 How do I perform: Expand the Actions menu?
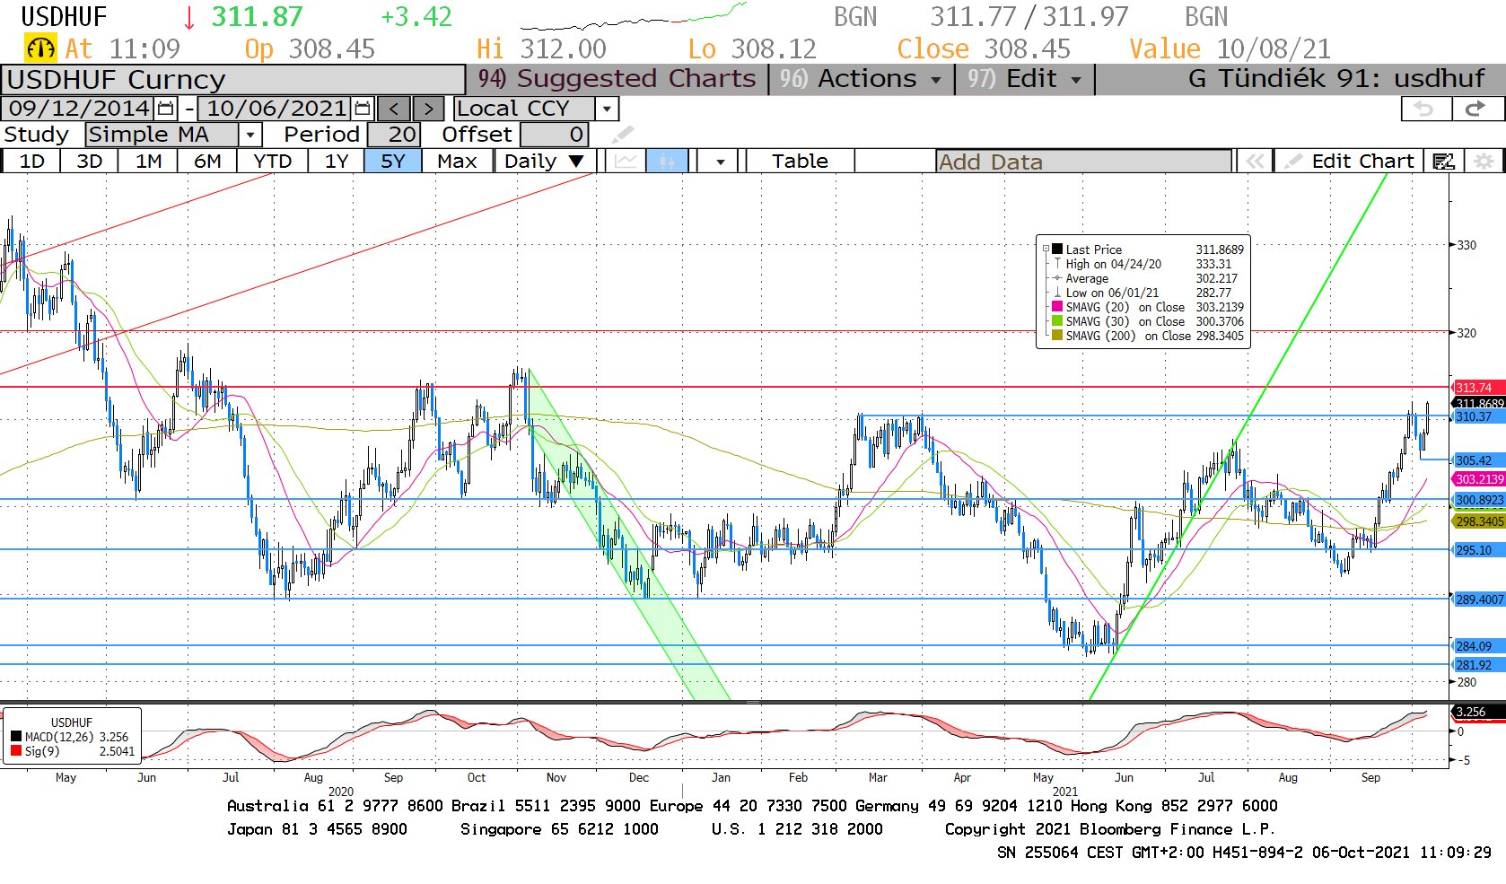pyautogui.click(x=861, y=79)
